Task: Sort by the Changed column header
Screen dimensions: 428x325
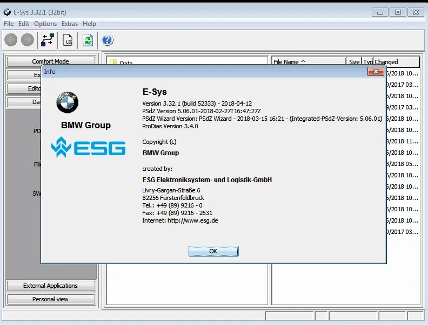Action: click(396, 62)
